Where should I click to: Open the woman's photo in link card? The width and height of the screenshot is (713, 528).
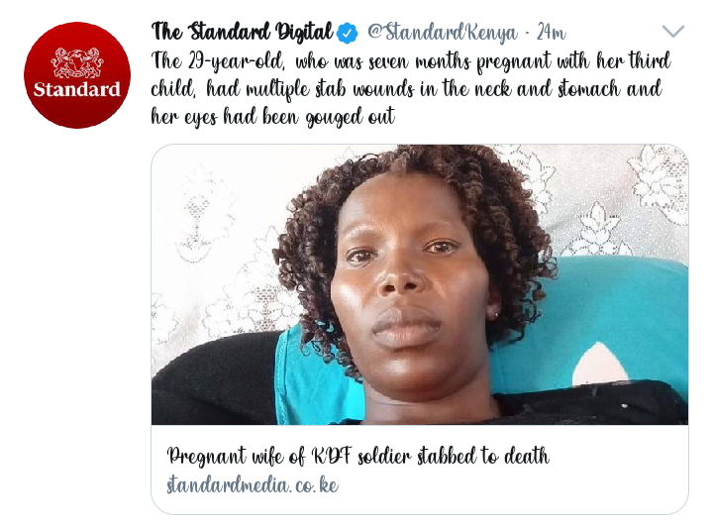pos(419,284)
